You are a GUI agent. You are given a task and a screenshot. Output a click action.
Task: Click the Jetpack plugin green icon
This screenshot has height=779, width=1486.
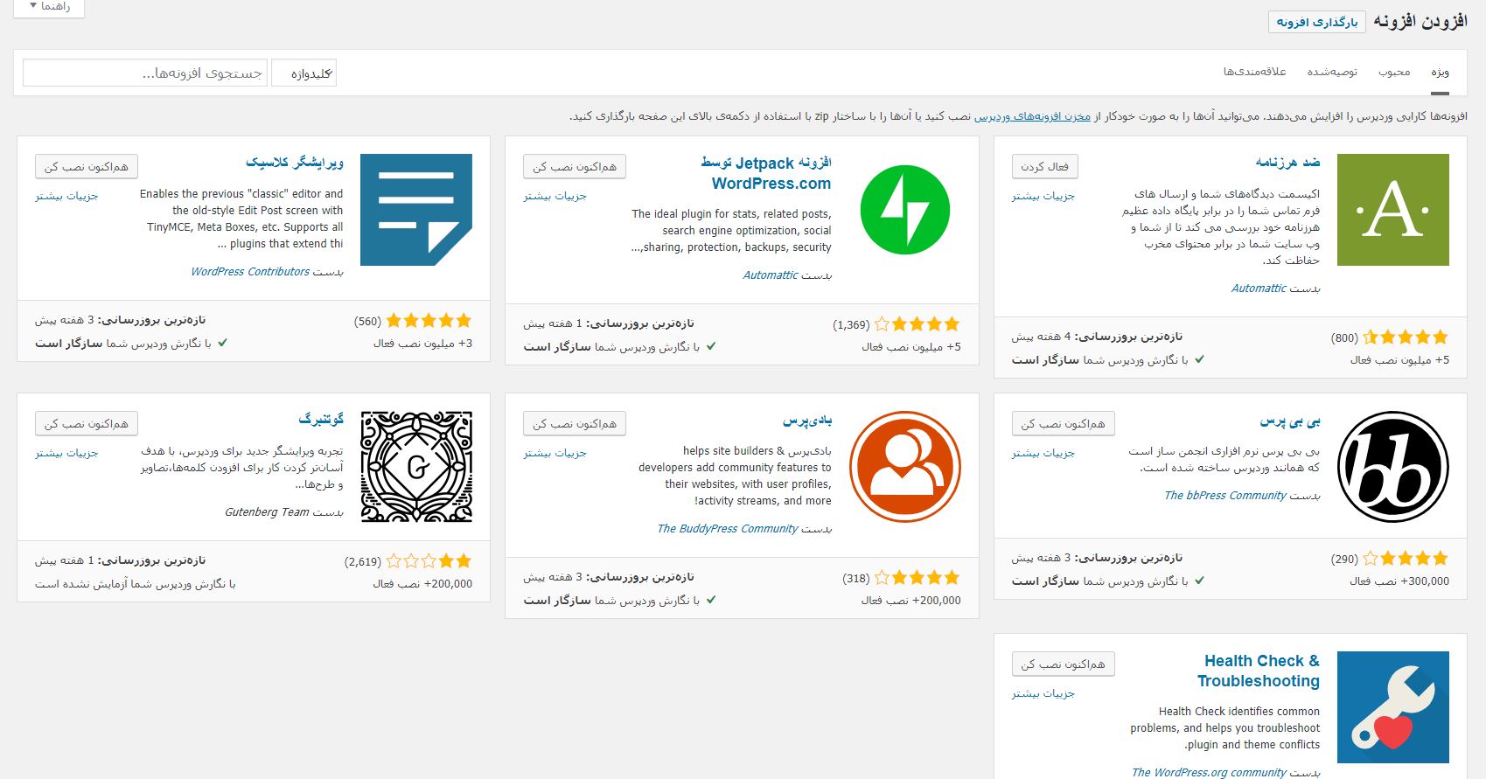(905, 210)
